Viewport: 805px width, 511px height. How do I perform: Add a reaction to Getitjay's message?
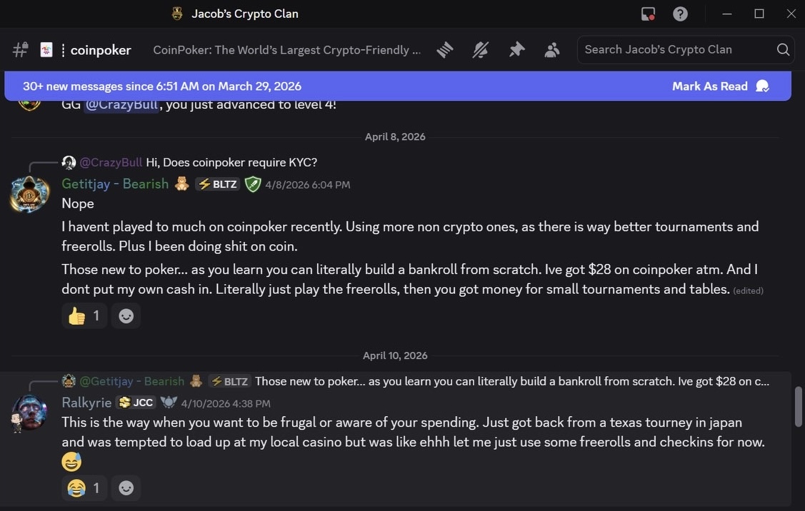pos(126,315)
